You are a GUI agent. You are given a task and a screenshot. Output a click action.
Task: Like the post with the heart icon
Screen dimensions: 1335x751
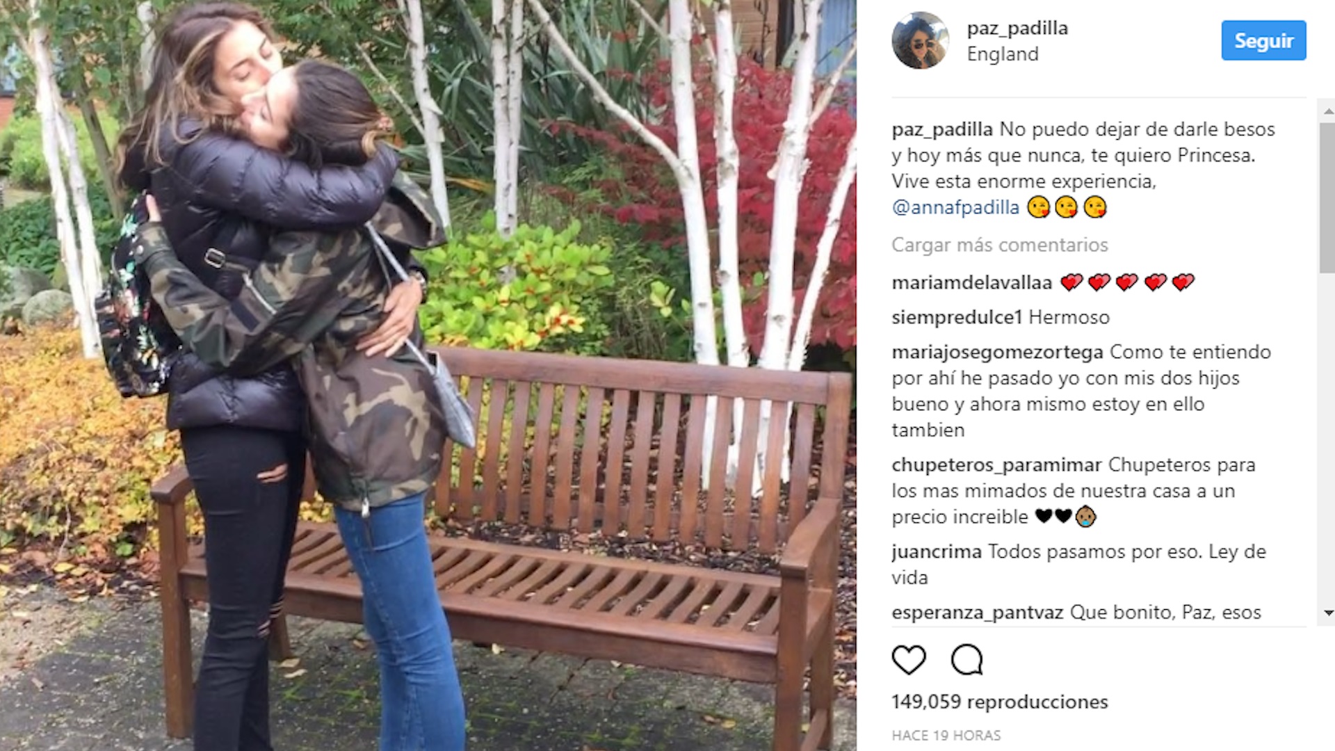909,660
